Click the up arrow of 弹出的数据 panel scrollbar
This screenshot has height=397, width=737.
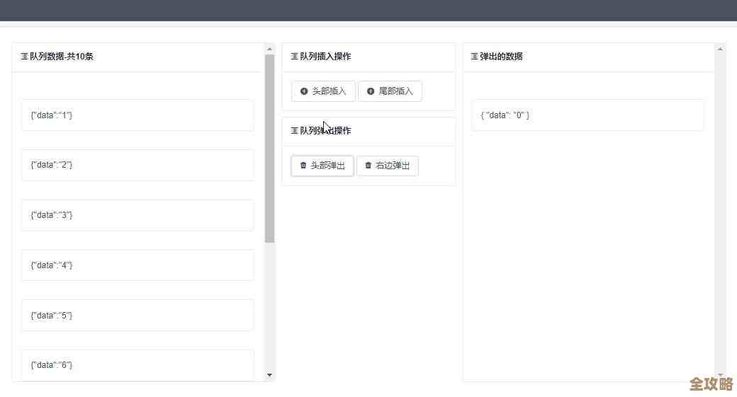(x=720, y=49)
